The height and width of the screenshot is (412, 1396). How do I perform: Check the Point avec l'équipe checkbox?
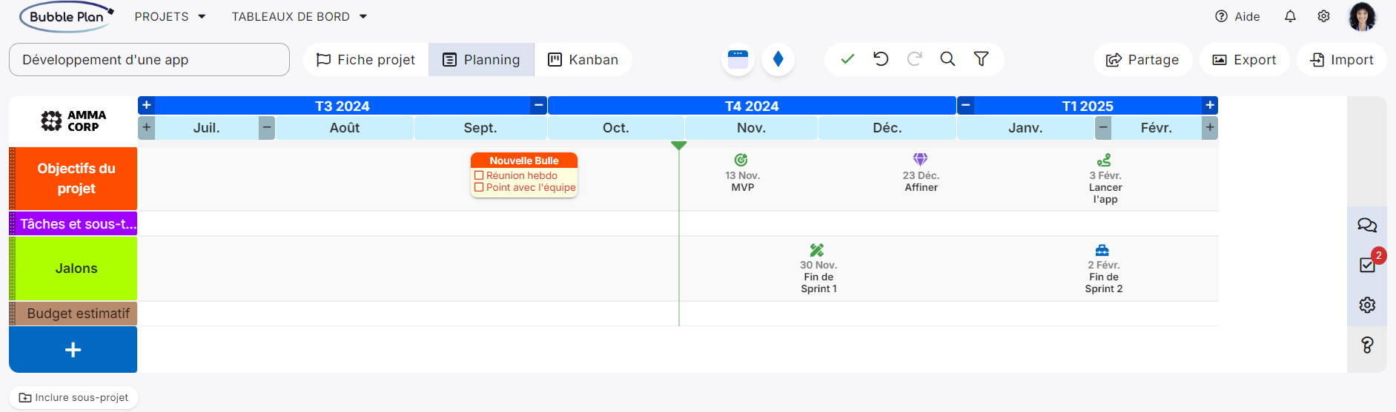(x=479, y=187)
